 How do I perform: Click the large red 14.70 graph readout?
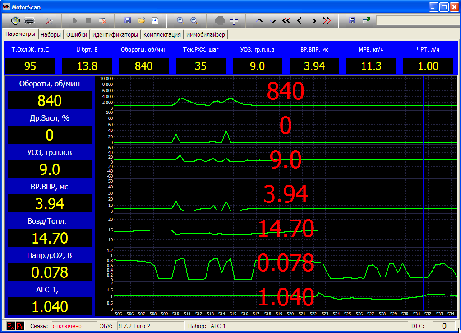point(286,229)
